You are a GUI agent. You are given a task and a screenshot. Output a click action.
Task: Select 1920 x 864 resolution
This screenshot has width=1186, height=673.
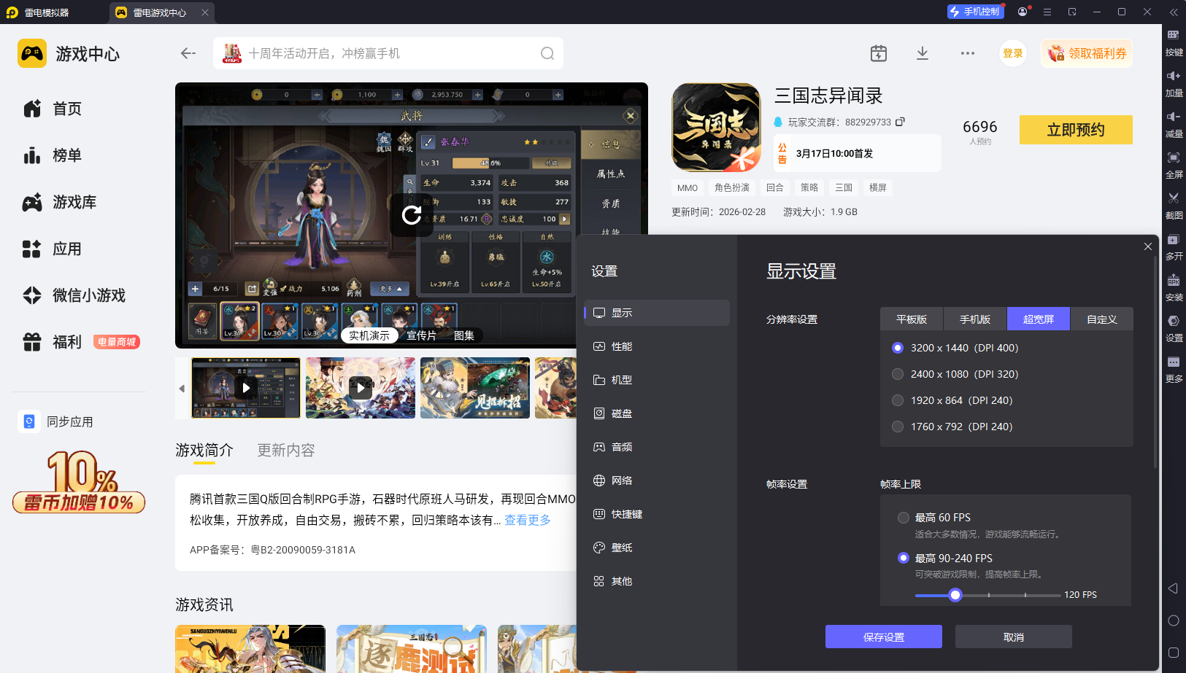click(x=898, y=400)
